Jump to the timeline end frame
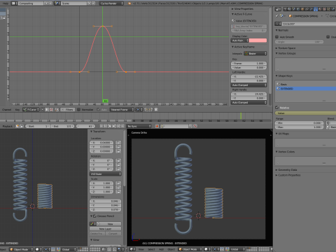Screen dimensions: 336x252 (122, 126)
